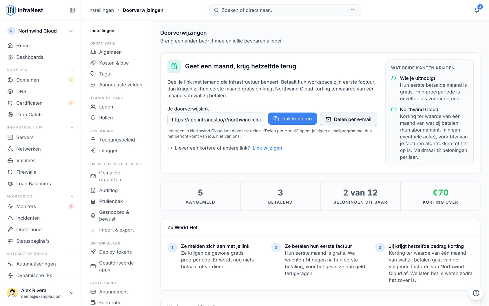Click the Delen per e-mail button
489x306 pixels.
click(x=348, y=119)
